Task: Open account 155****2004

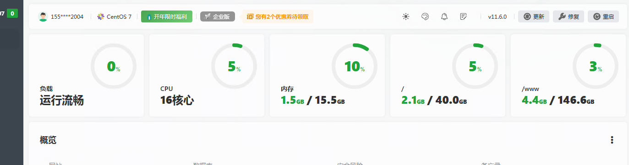Action: (67, 17)
